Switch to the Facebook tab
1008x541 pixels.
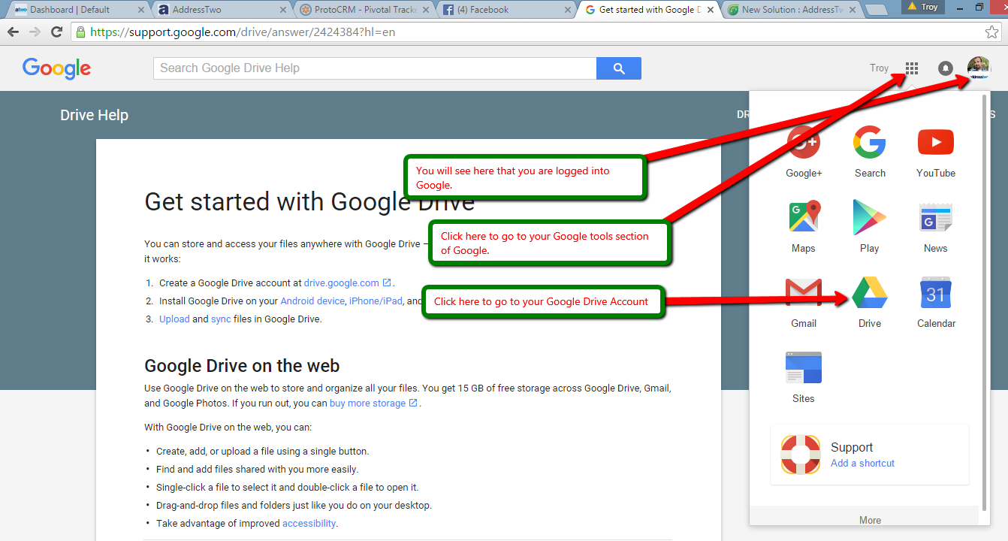point(505,10)
